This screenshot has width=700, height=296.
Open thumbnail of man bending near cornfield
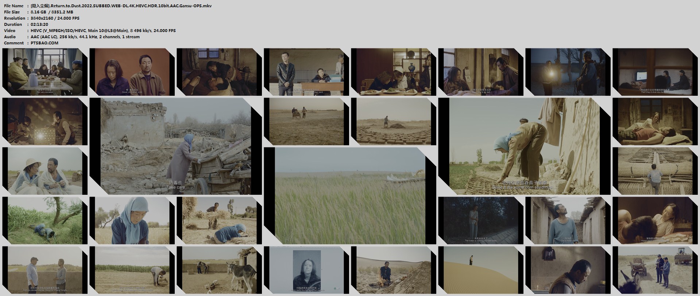[x=132, y=270]
